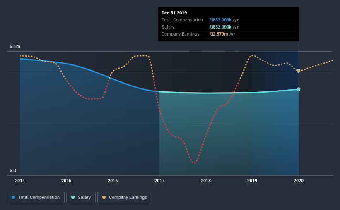Screen dimensions: 340x210
Task: Click the teal Salary legend dot
Action: point(73,197)
